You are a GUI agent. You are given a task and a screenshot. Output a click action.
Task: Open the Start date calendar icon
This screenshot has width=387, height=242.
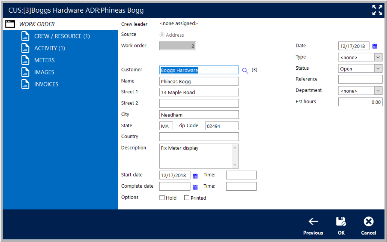tap(195, 176)
